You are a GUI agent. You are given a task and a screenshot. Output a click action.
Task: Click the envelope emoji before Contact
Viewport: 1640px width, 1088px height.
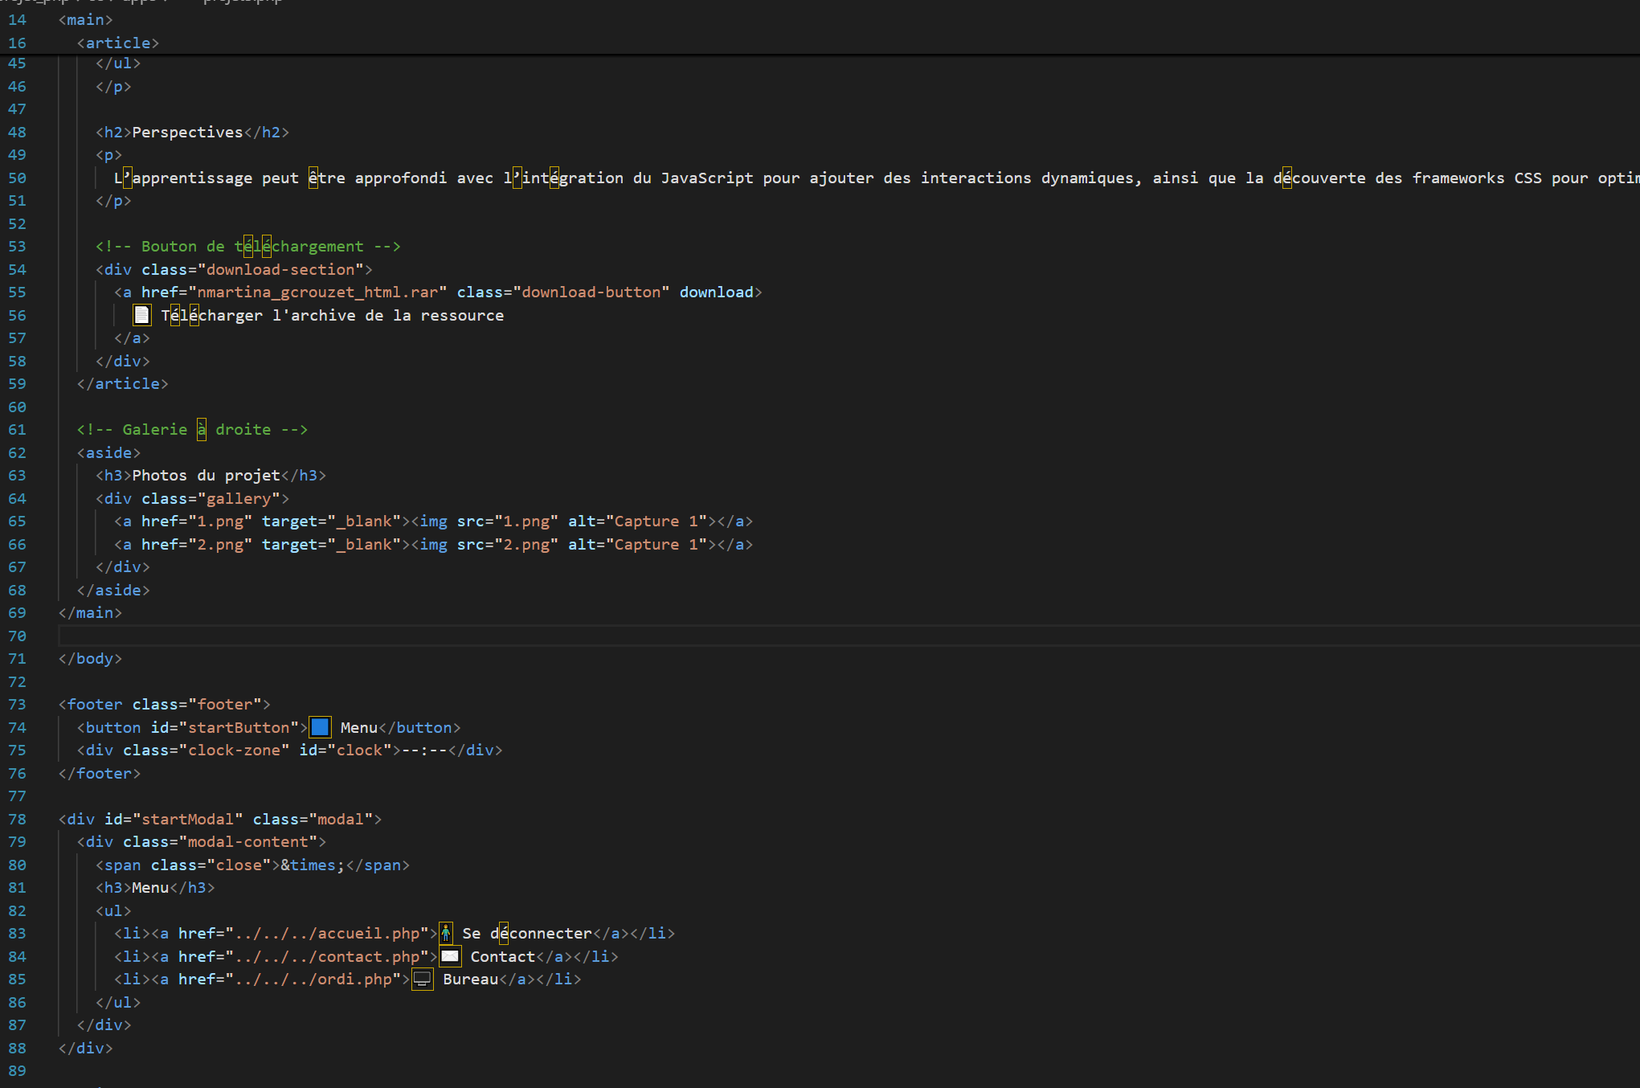(450, 956)
